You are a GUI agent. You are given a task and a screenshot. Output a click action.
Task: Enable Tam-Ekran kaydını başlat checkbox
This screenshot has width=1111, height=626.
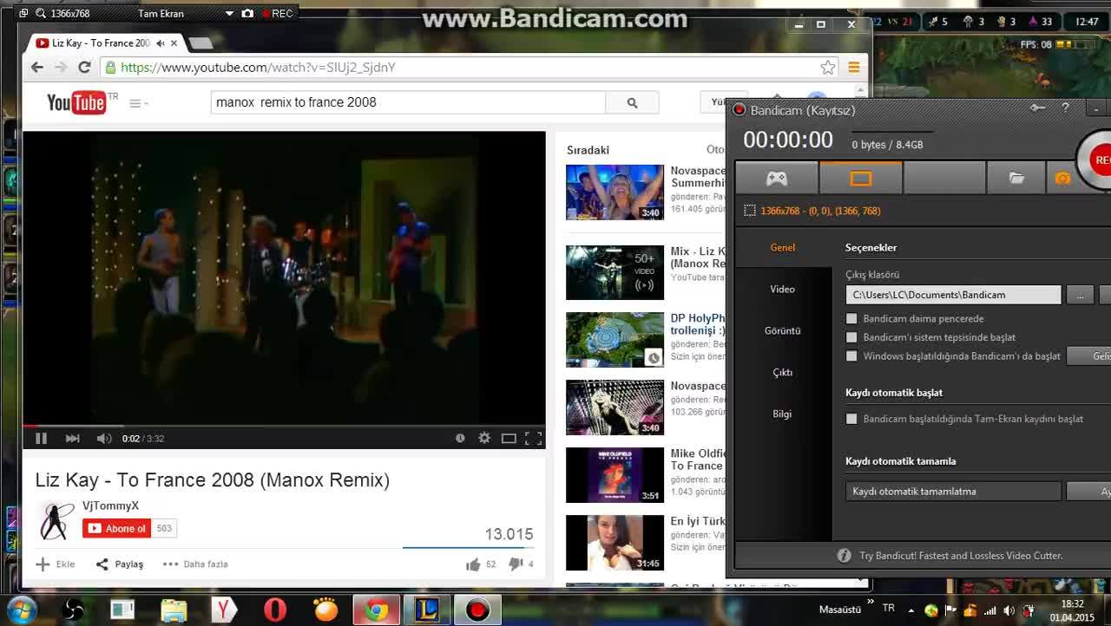[851, 419]
